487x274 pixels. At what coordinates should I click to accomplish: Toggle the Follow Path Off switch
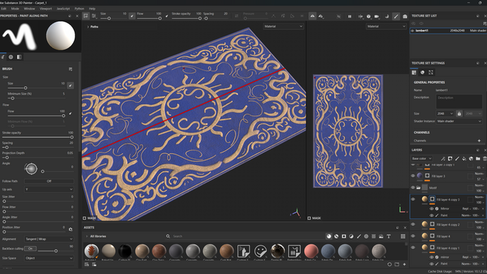[49, 182]
